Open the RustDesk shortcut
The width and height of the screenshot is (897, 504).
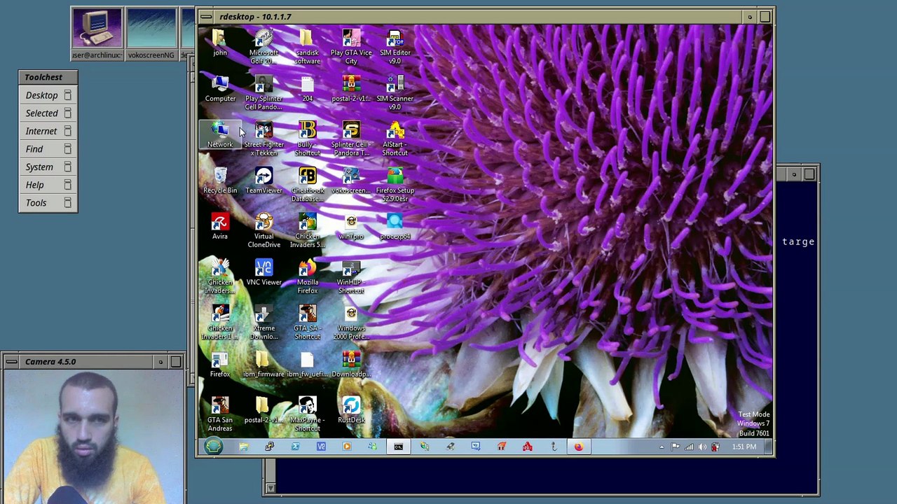pyautogui.click(x=351, y=410)
